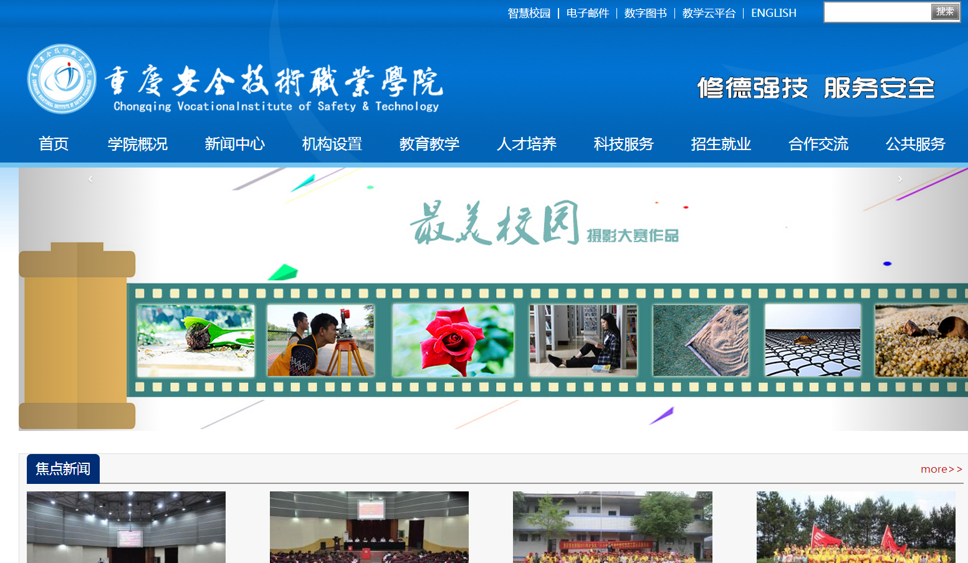
Task: Click the 搜索 search button
Action: click(x=944, y=12)
